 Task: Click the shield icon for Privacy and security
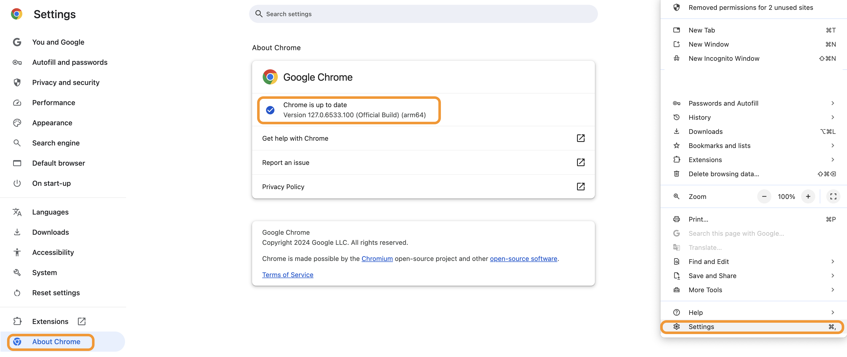click(x=17, y=82)
